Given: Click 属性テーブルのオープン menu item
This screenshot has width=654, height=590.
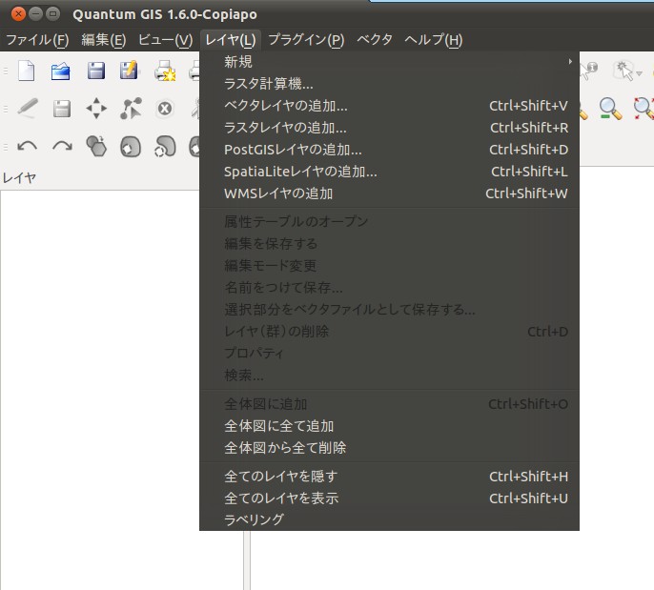Looking at the screenshot, I should click(389, 221).
